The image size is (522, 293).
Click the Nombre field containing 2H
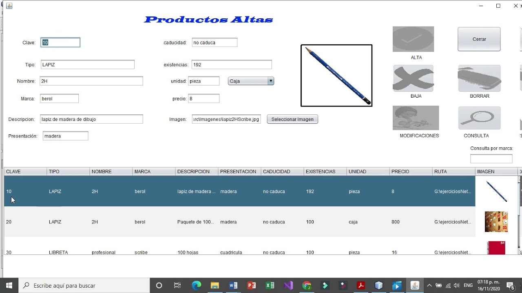pyautogui.click(x=91, y=81)
